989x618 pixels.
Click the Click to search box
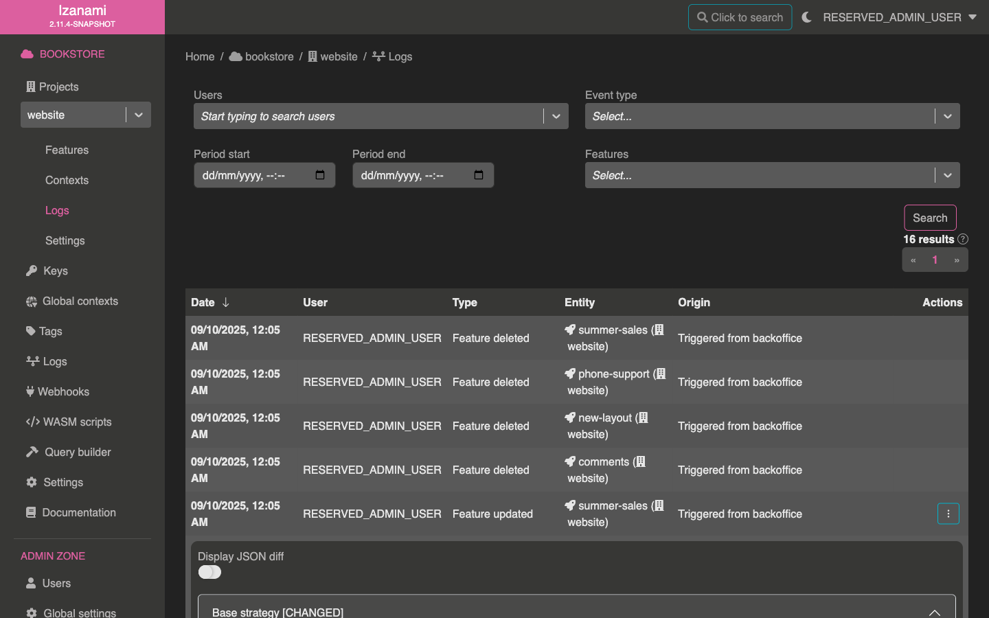(740, 17)
